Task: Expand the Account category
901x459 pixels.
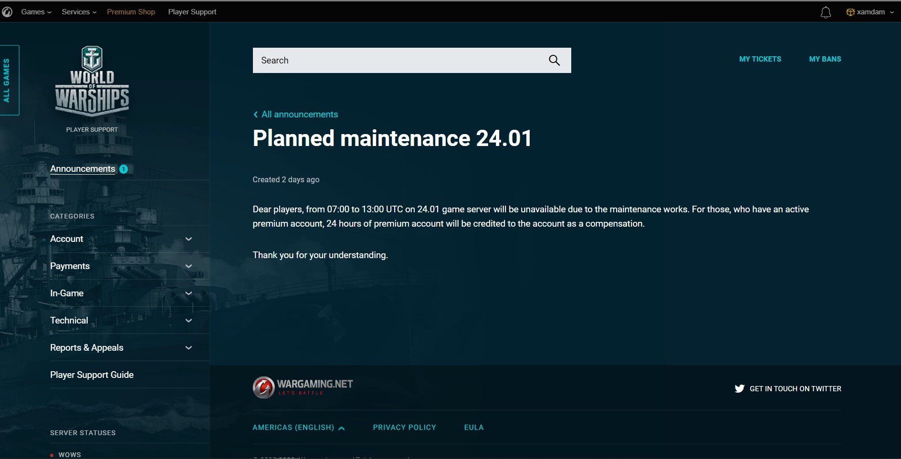Action: pos(189,239)
